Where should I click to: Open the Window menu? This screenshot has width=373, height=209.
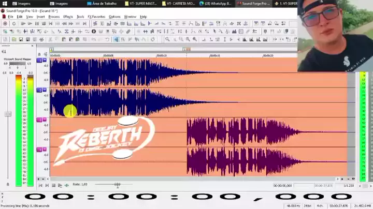point(130,17)
